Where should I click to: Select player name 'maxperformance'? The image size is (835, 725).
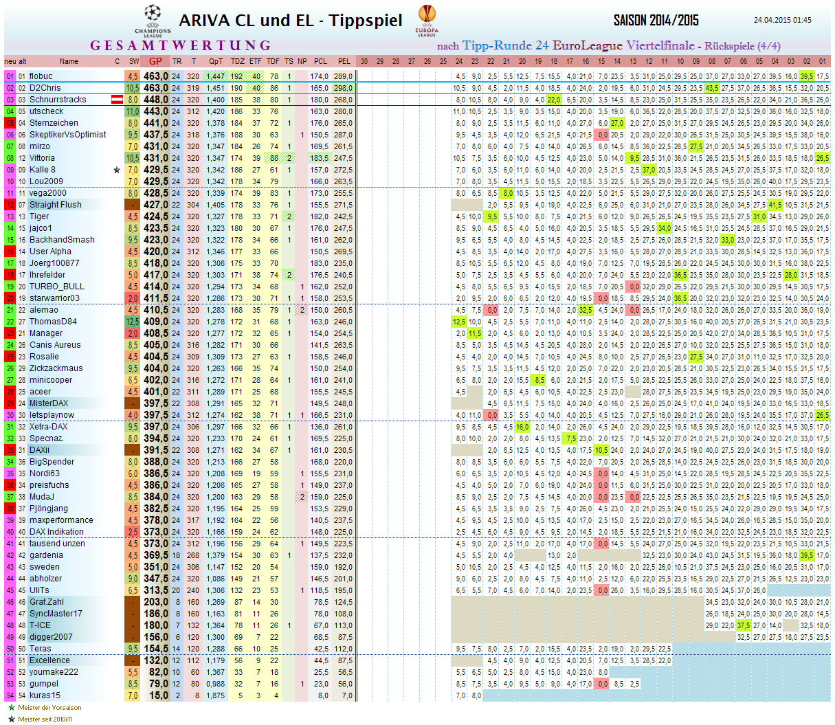click(61, 520)
